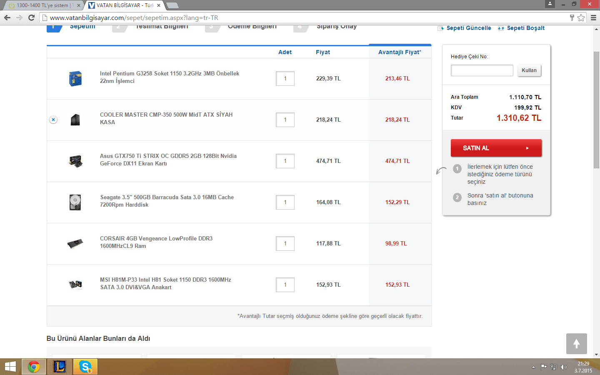Click the Seagate harddisk product image
The height and width of the screenshot is (375, 600).
(75, 202)
